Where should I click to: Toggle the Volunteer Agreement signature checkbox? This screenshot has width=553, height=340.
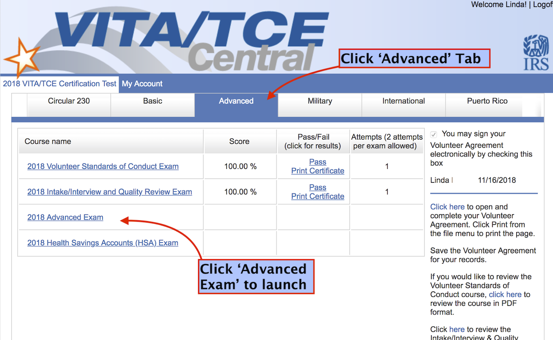(434, 134)
